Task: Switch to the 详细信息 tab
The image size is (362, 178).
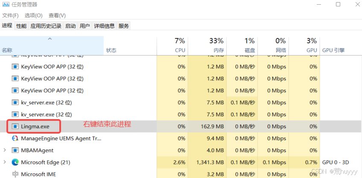Action: [x=104, y=26]
